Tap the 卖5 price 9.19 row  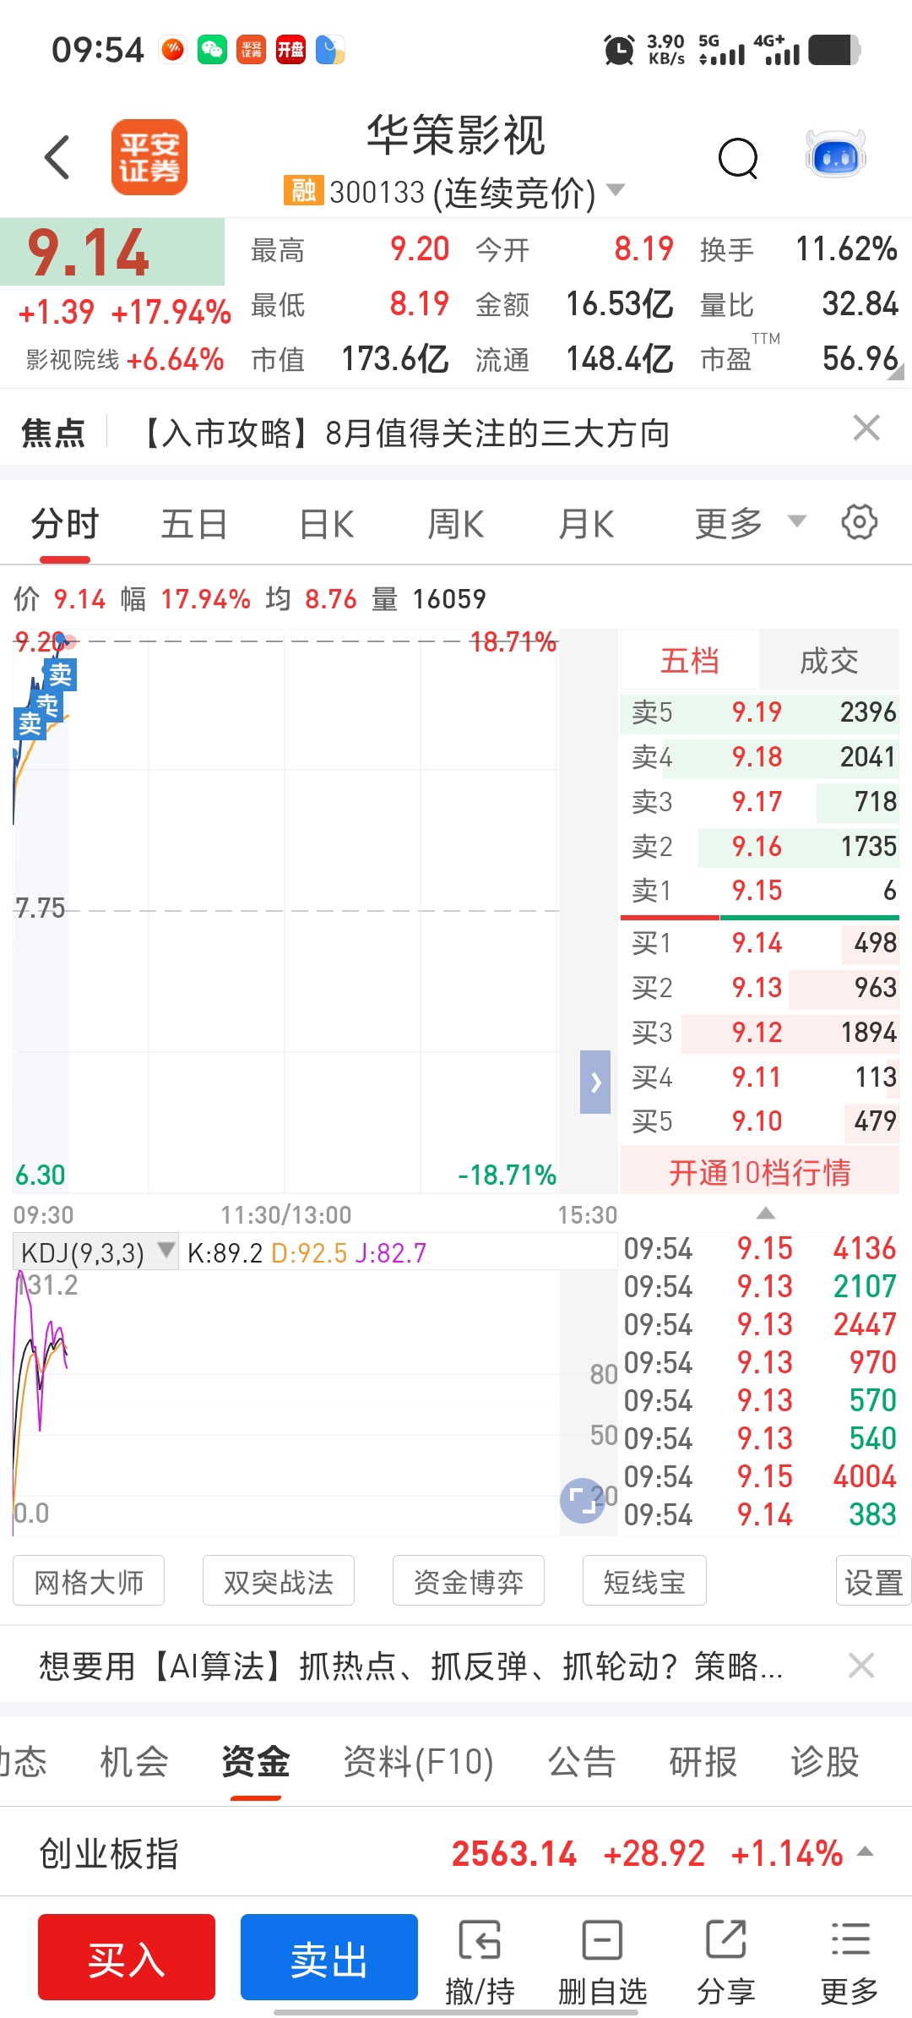click(x=760, y=712)
